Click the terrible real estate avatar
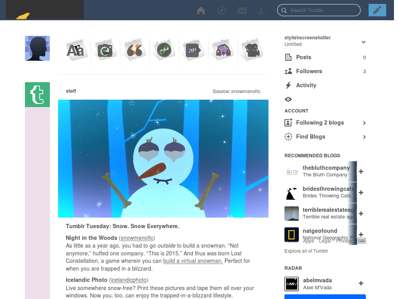Image resolution: width=399 pixels, height=299 pixels. pos(291,214)
